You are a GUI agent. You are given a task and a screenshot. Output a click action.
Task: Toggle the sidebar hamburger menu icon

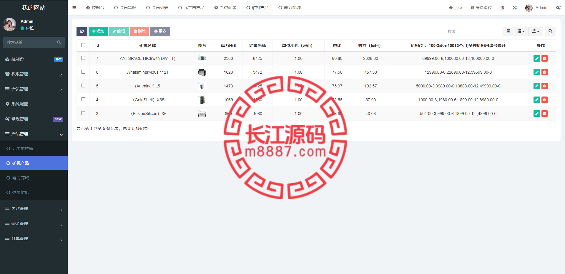(x=74, y=8)
